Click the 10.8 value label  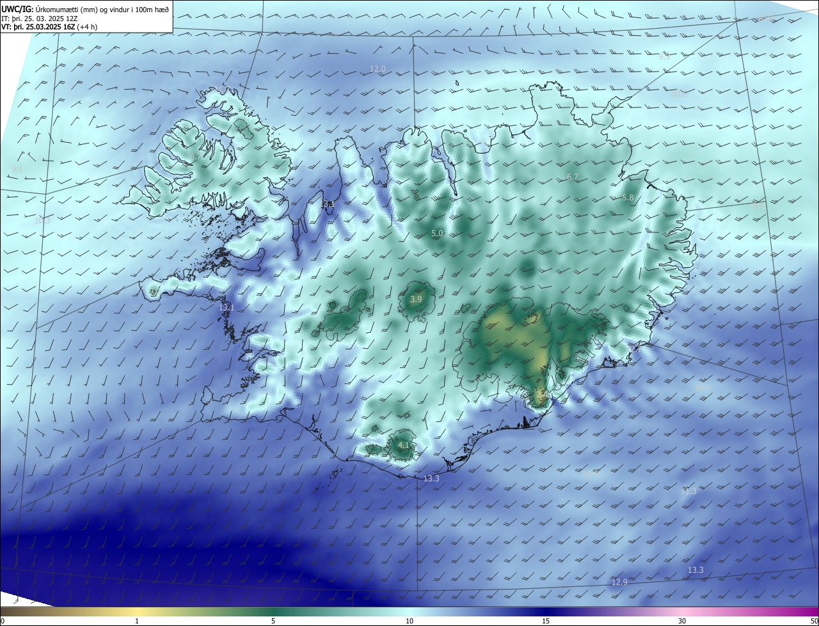click(679, 93)
